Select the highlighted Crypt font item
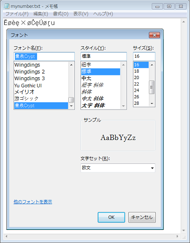Image resolution: width=190 pixels, height=243 pixels. (41, 106)
